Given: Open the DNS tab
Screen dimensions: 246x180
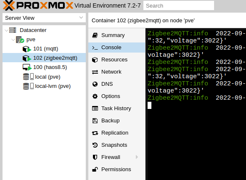Looking at the screenshot, I should click(x=117, y=84).
